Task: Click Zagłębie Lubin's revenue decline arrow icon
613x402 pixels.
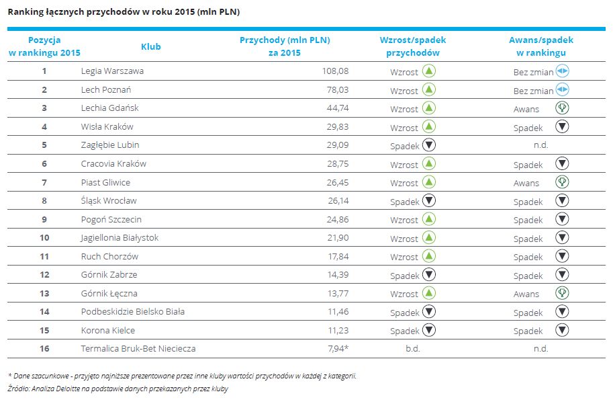Action: click(429, 145)
